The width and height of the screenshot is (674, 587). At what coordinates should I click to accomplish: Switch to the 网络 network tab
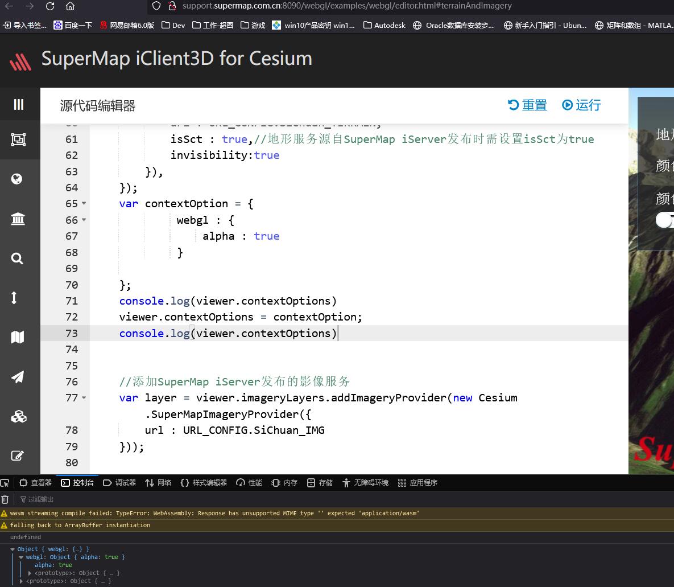(x=158, y=483)
